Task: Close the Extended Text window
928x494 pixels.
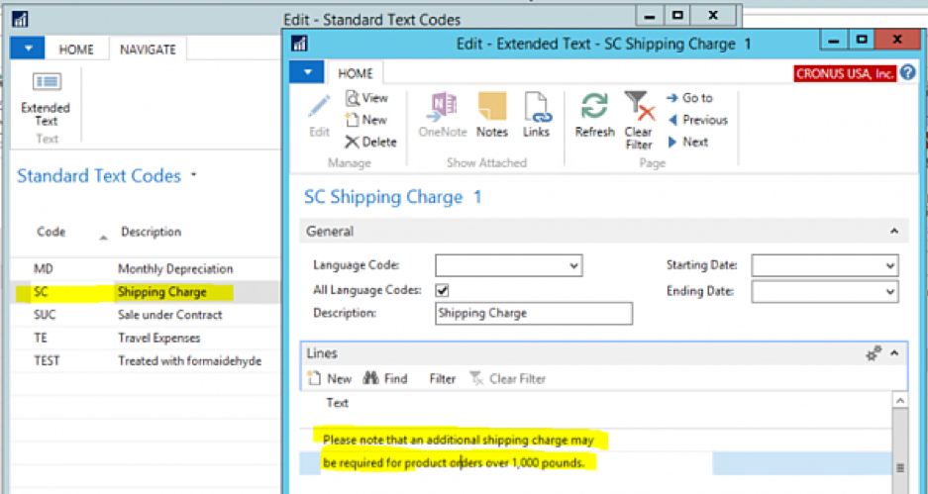Action: point(896,41)
